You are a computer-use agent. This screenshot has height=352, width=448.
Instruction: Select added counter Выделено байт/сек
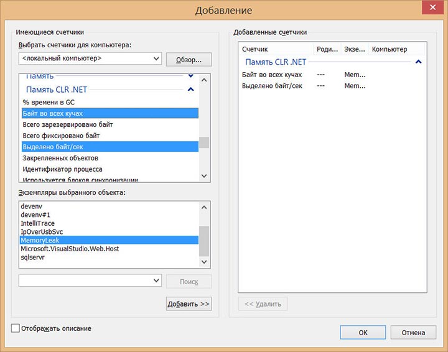tap(332, 86)
